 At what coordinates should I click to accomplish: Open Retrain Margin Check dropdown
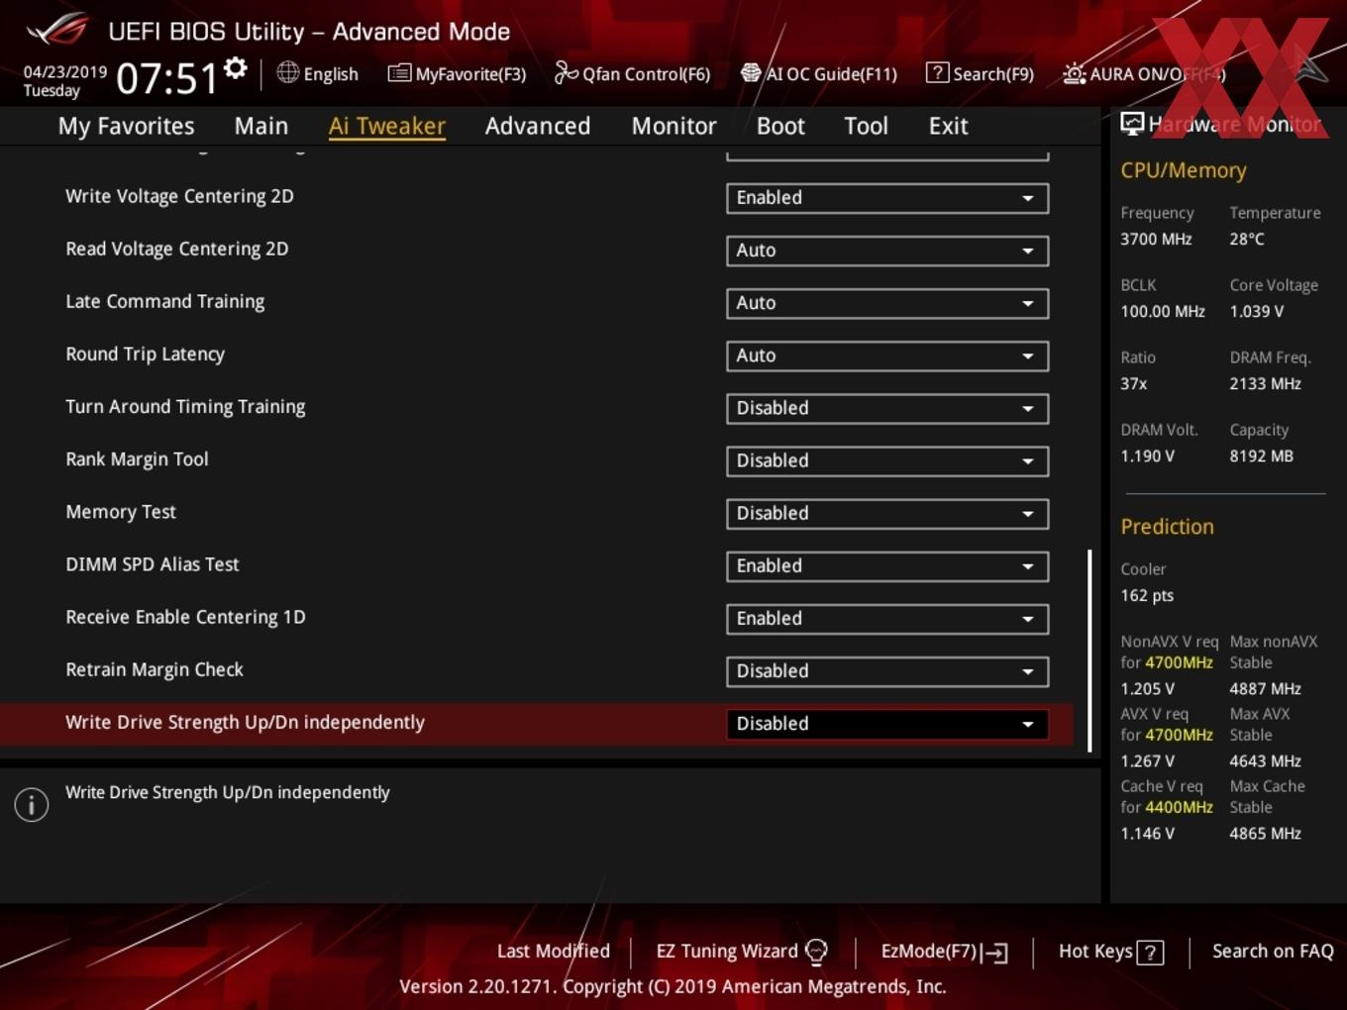[x=887, y=670]
